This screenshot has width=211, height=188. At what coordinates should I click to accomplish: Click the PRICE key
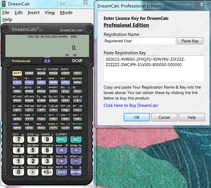click(41, 92)
